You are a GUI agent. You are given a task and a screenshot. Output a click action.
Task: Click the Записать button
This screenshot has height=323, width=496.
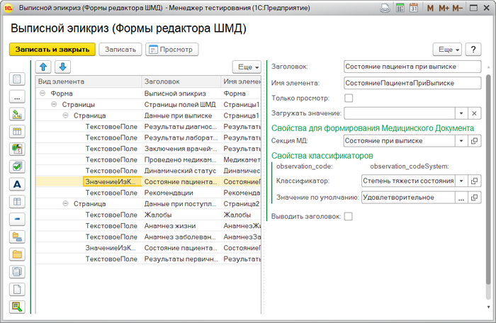click(x=120, y=50)
